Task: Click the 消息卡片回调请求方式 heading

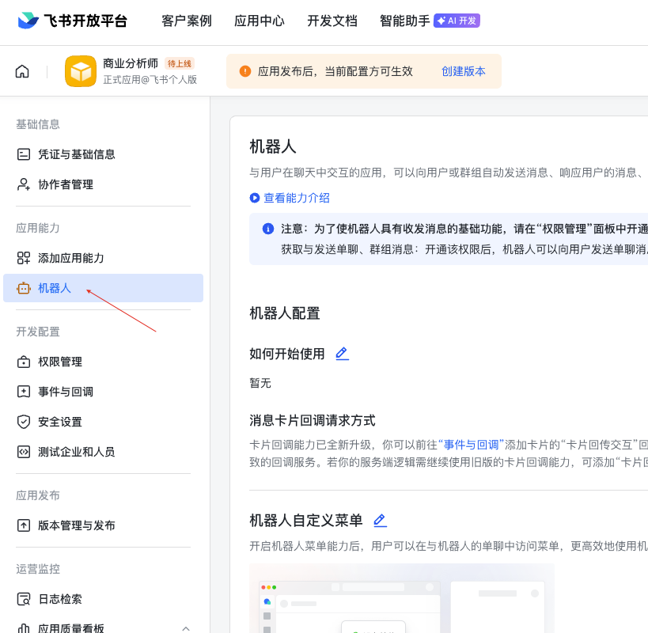Action: 313,421
